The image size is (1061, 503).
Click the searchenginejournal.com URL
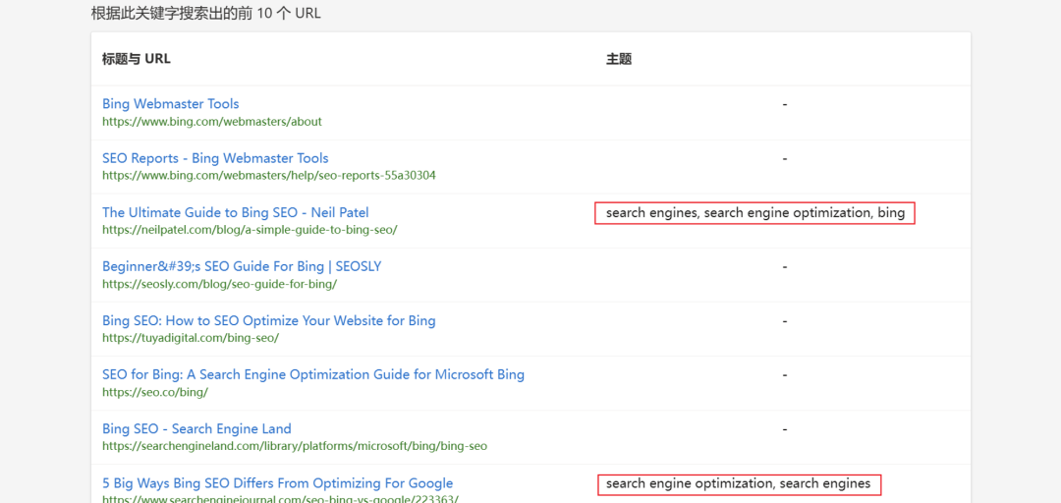pyautogui.click(x=280, y=498)
